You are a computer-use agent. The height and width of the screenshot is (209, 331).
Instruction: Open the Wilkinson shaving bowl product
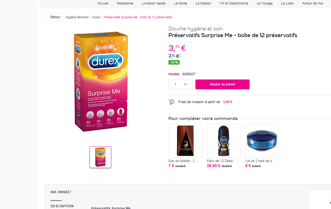coord(262,140)
